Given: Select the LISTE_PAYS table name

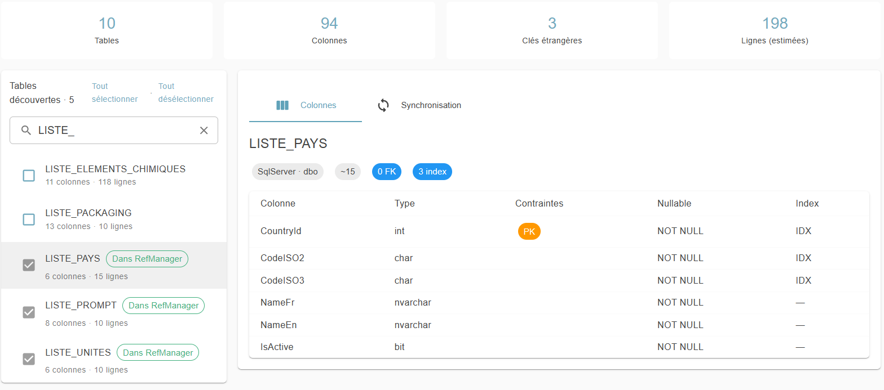Looking at the screenshot, I should point(73,258).
